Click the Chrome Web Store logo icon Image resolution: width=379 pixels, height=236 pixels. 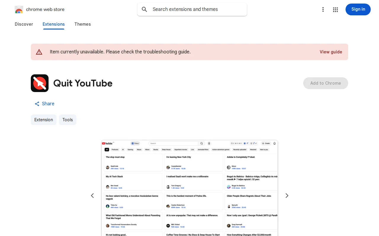[x=19, y=9]
